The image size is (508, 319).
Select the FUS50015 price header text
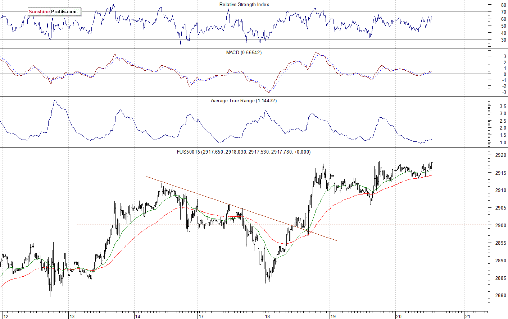[244, 152]
